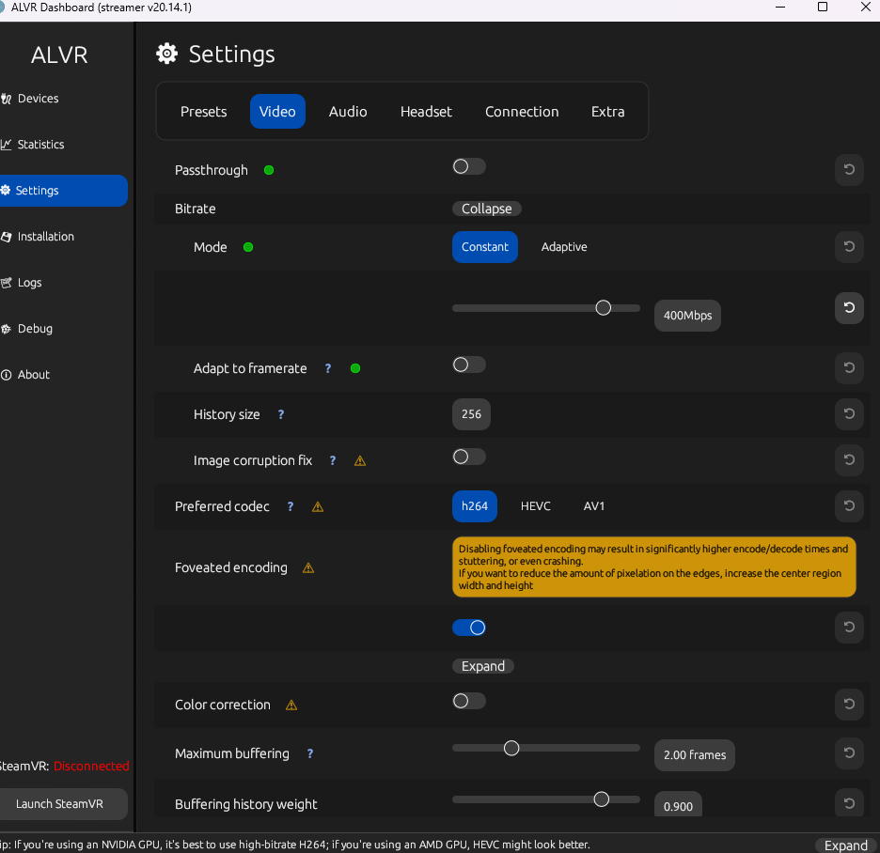
Task: Switch to the Audio settings tab
Action: 348,111
